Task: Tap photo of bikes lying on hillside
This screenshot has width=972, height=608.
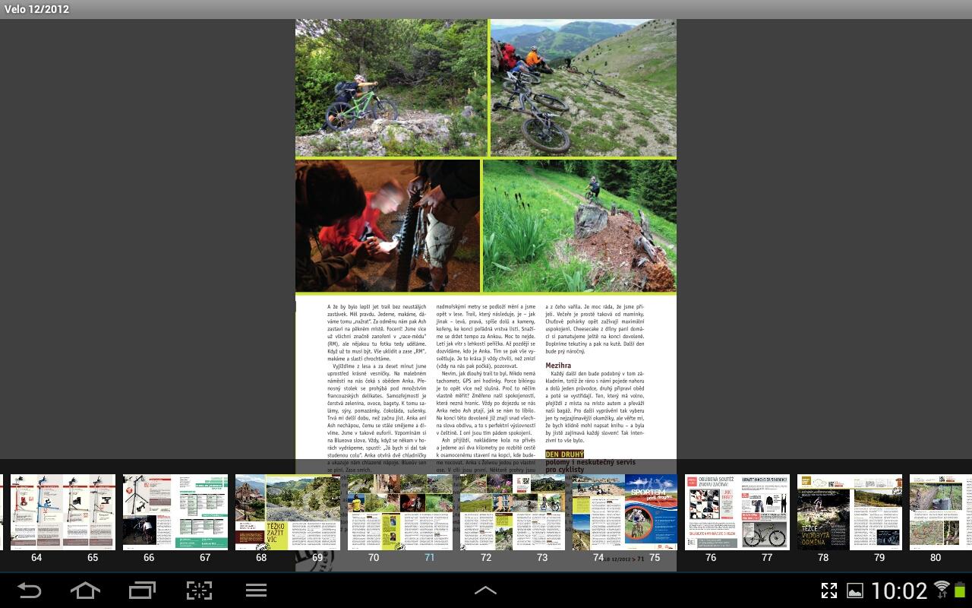Action: click(583, 88)
